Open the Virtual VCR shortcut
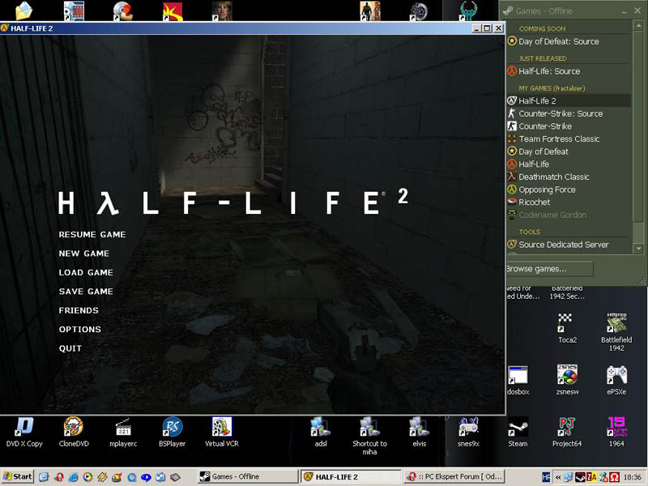The height and width of the screenshot is (486, 648). [x=221, y=427]
